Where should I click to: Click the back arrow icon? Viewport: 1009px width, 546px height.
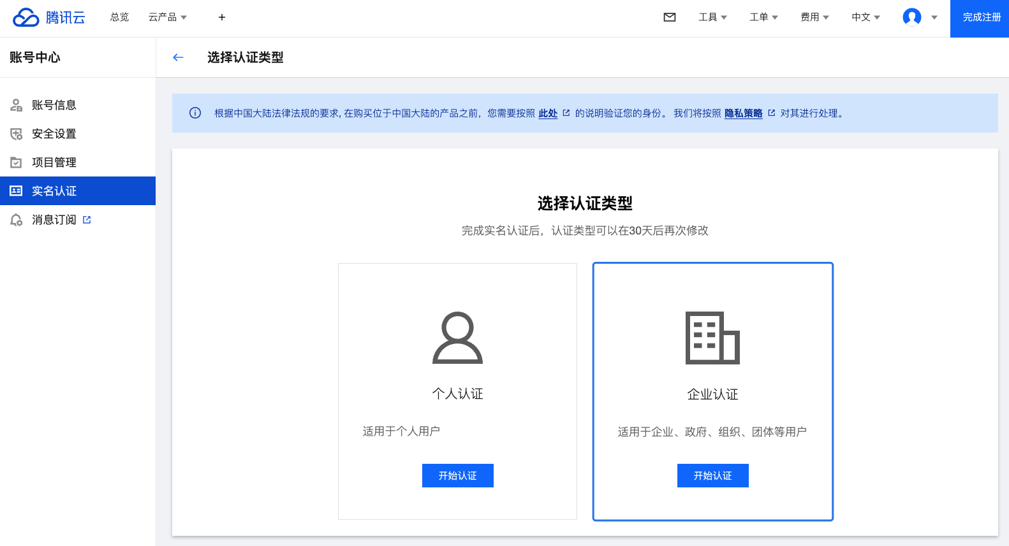tap(178, 57)
